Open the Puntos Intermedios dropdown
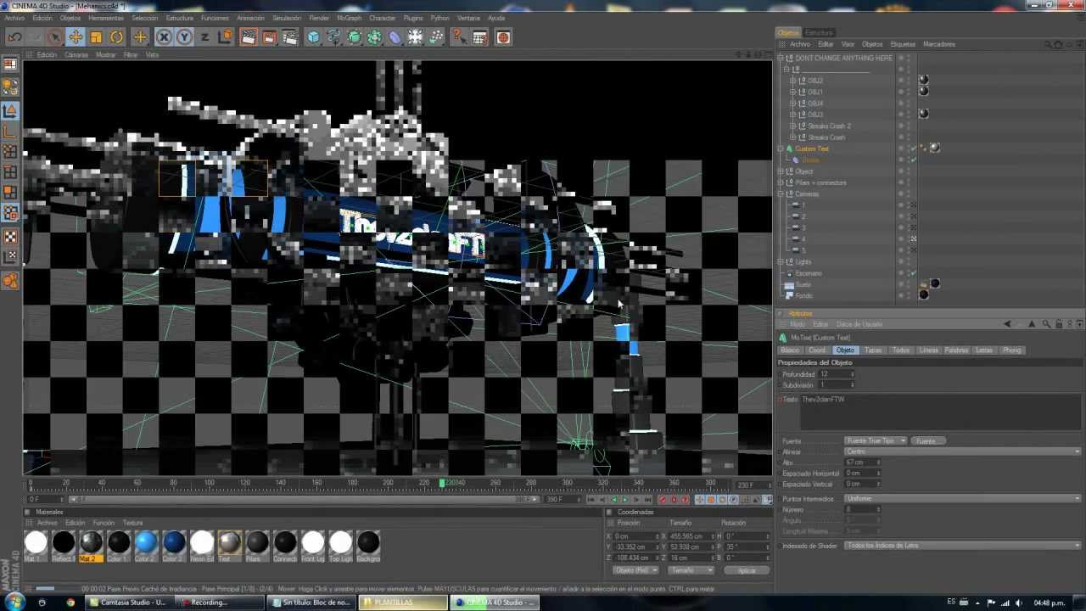The image size is (1086, 611). coord(962,498)
